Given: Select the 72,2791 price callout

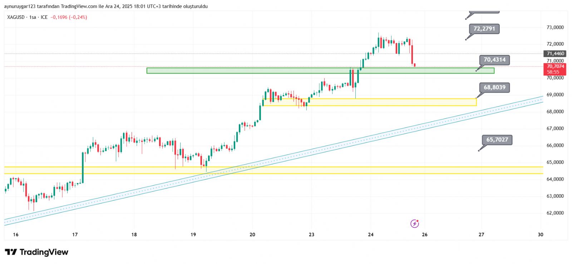Looking at the screenshot, I should point(484,29).
